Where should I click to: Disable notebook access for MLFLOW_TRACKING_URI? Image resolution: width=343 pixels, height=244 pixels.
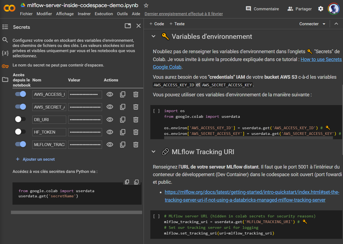(21, 144)
